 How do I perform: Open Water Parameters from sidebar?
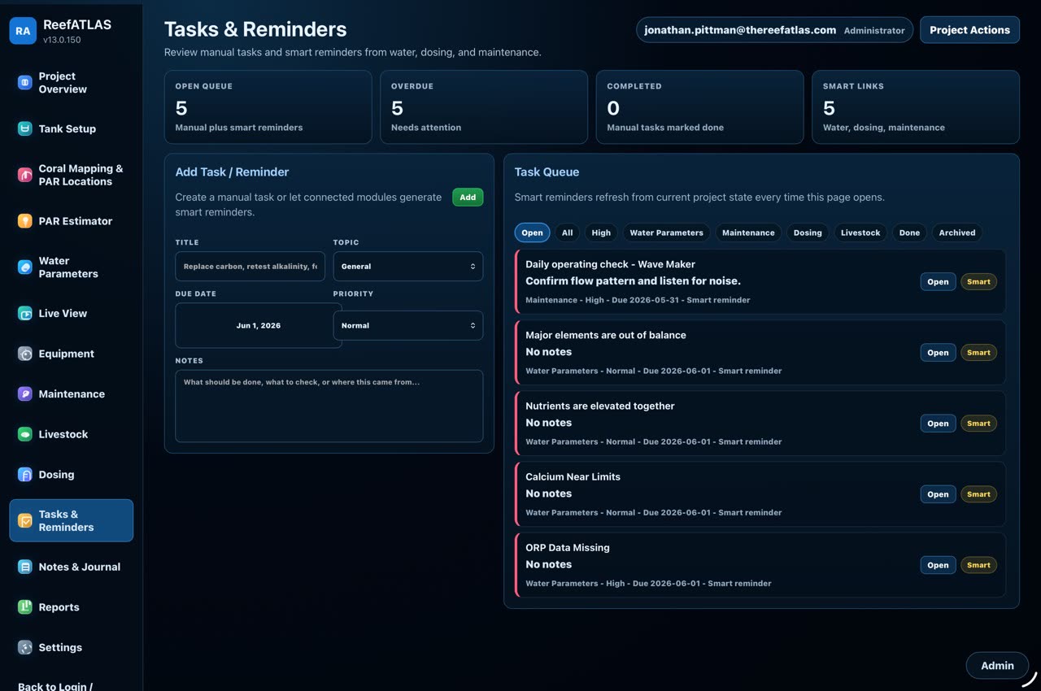tap(72, 267)
